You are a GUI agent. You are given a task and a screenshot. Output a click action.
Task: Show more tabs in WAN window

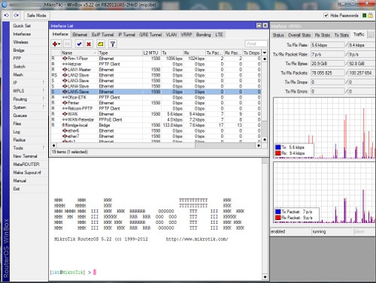(371, 35)
